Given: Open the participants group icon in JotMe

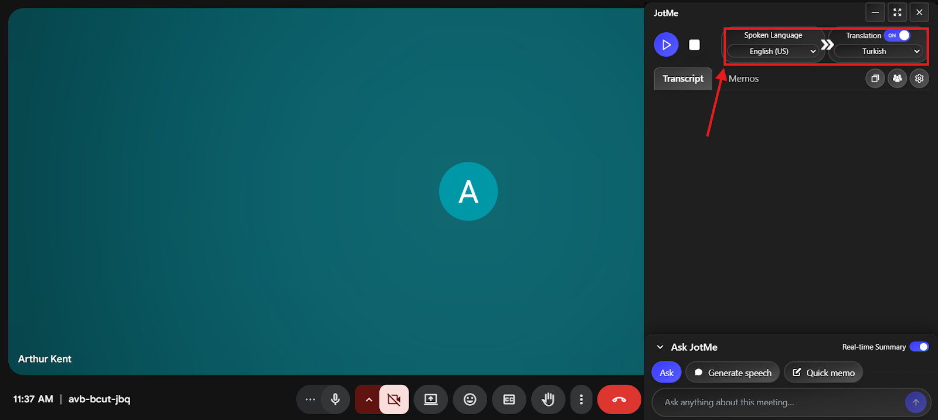Looking at the screenshot, I should pyautogui.click(x=897, y=78).
